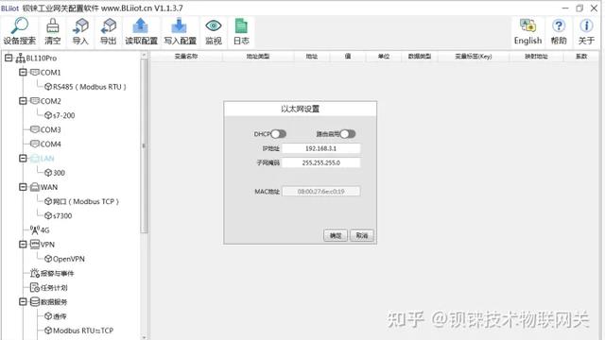Select the s7300 device entry
The width and height of the screenshot is (605, 340).
pyautogui.click(x=59, y=215)
